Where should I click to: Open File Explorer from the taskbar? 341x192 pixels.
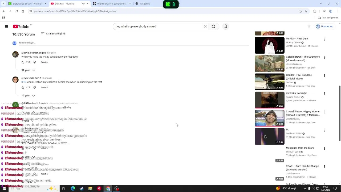90,189
